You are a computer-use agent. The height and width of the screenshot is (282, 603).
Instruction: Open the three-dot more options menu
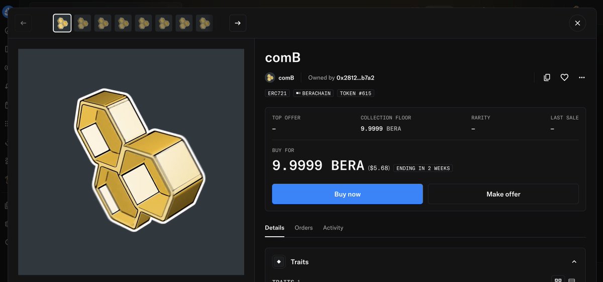(x=581, y=77)
